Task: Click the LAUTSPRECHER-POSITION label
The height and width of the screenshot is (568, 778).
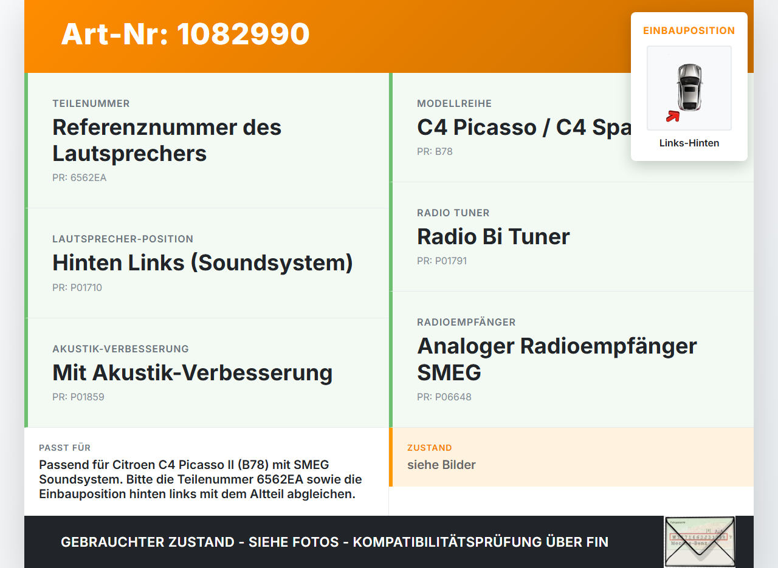Action: 123,239
